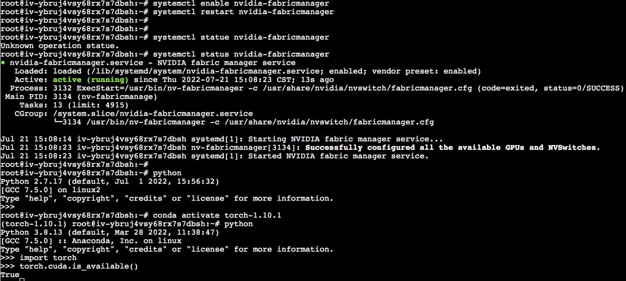Image resolution: width=626 pixels, height=281 pixels.
Task: Click the "Tasks: 13 (limit: 4915)" line
Action: pyautogui.click(x=71, y=105)
